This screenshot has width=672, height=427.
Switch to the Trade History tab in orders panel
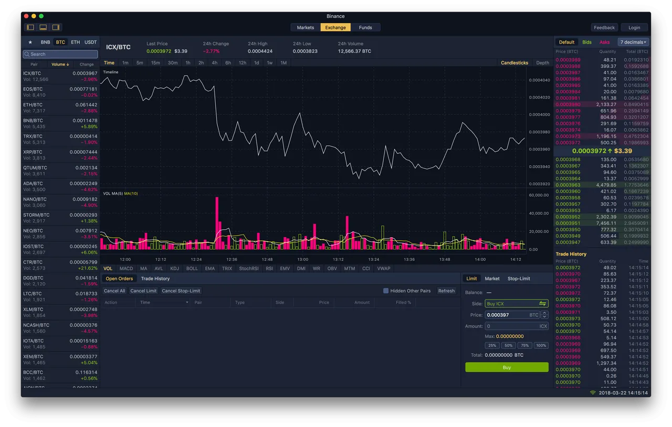pyautogui.click(x=155, y=279)
